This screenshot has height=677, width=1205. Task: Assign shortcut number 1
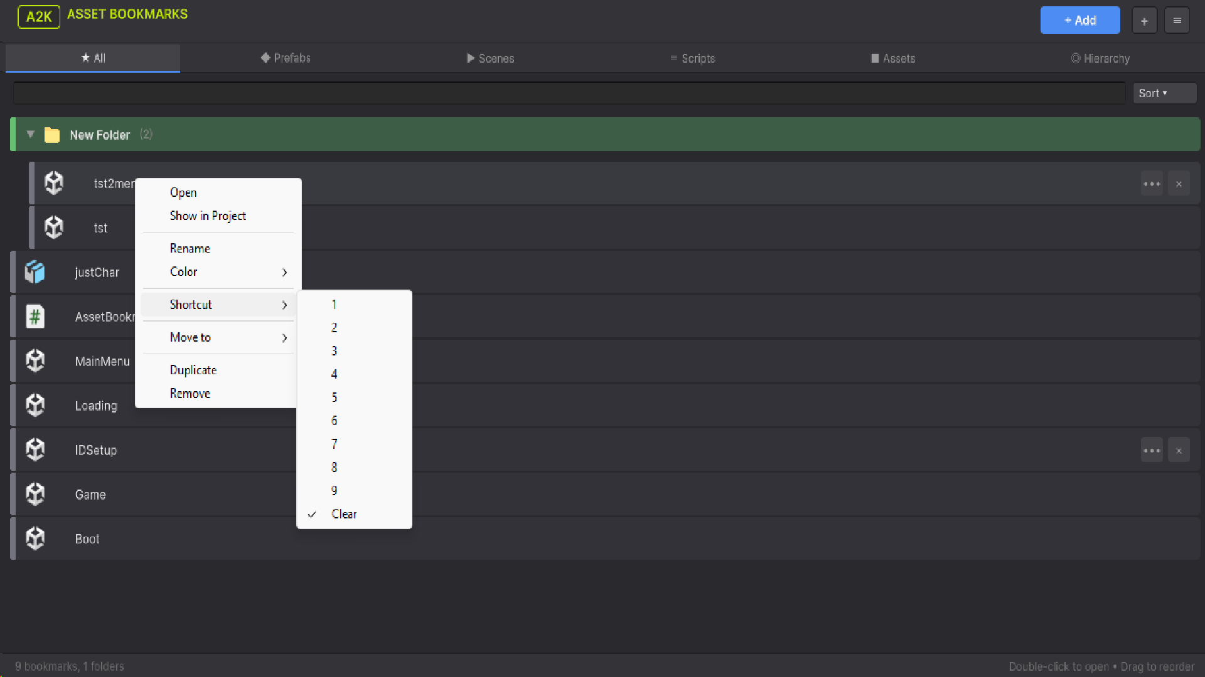(335, 305)
